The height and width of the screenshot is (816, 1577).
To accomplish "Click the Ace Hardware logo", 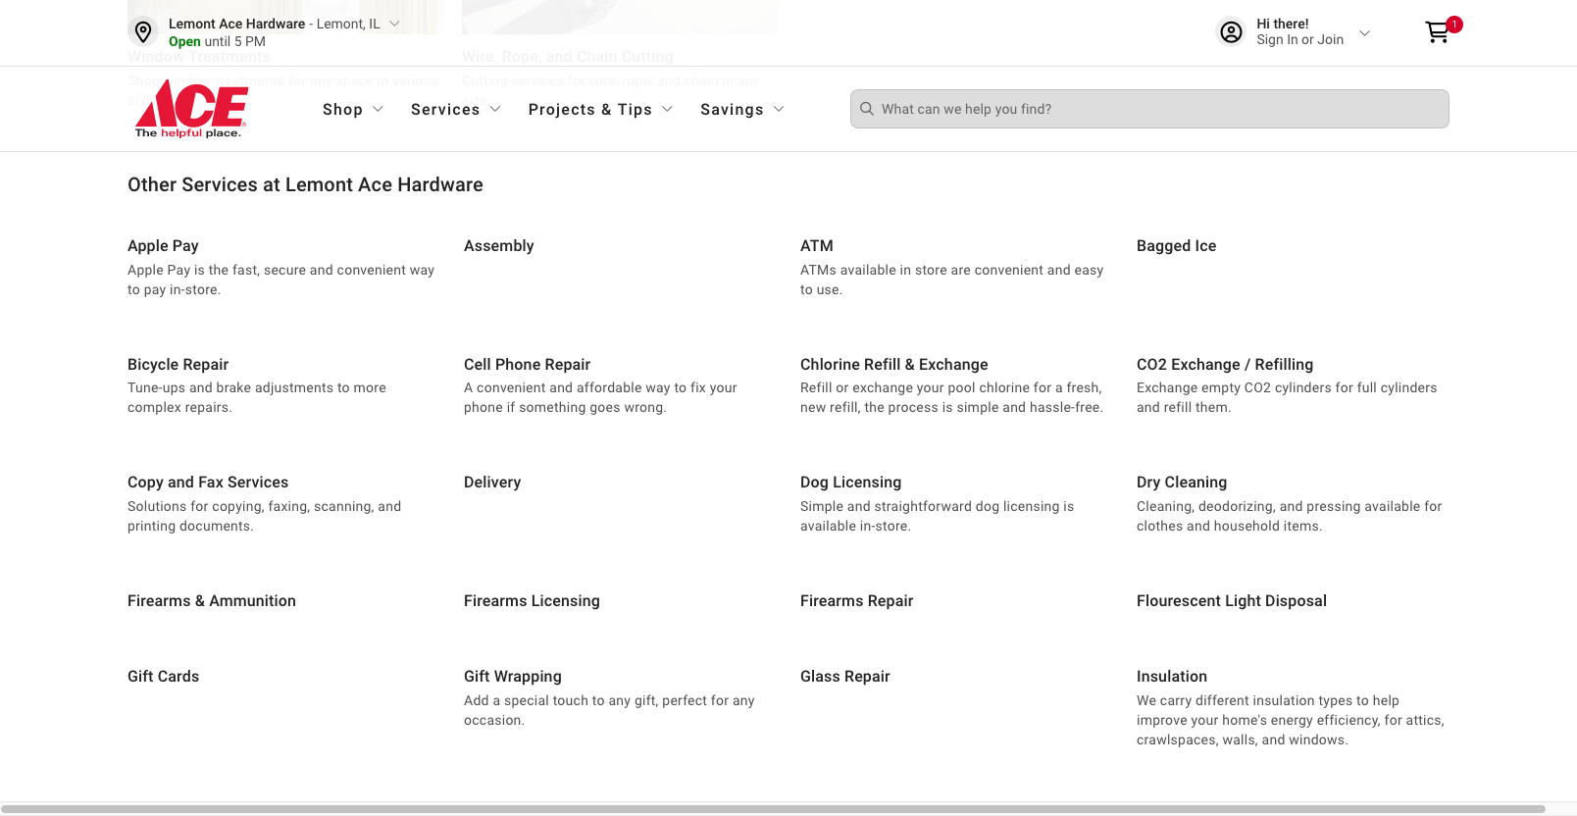I will point(191,109).
